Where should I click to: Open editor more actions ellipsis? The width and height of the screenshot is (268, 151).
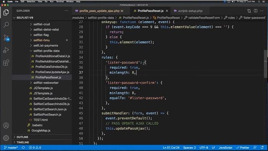tap(262, 11)
